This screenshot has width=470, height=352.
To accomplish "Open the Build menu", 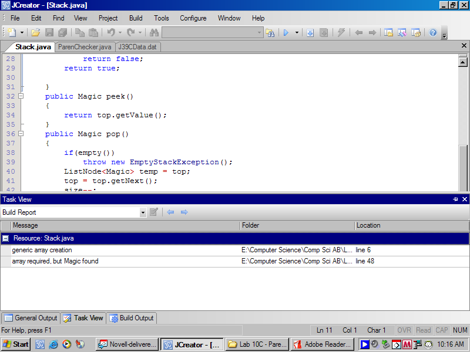I will pos(136,18).
